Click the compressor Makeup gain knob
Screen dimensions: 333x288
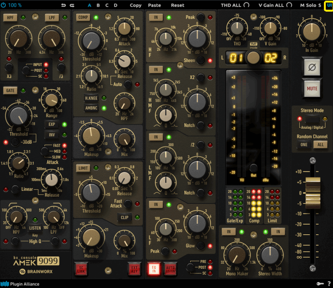click(x=91, y=136)
